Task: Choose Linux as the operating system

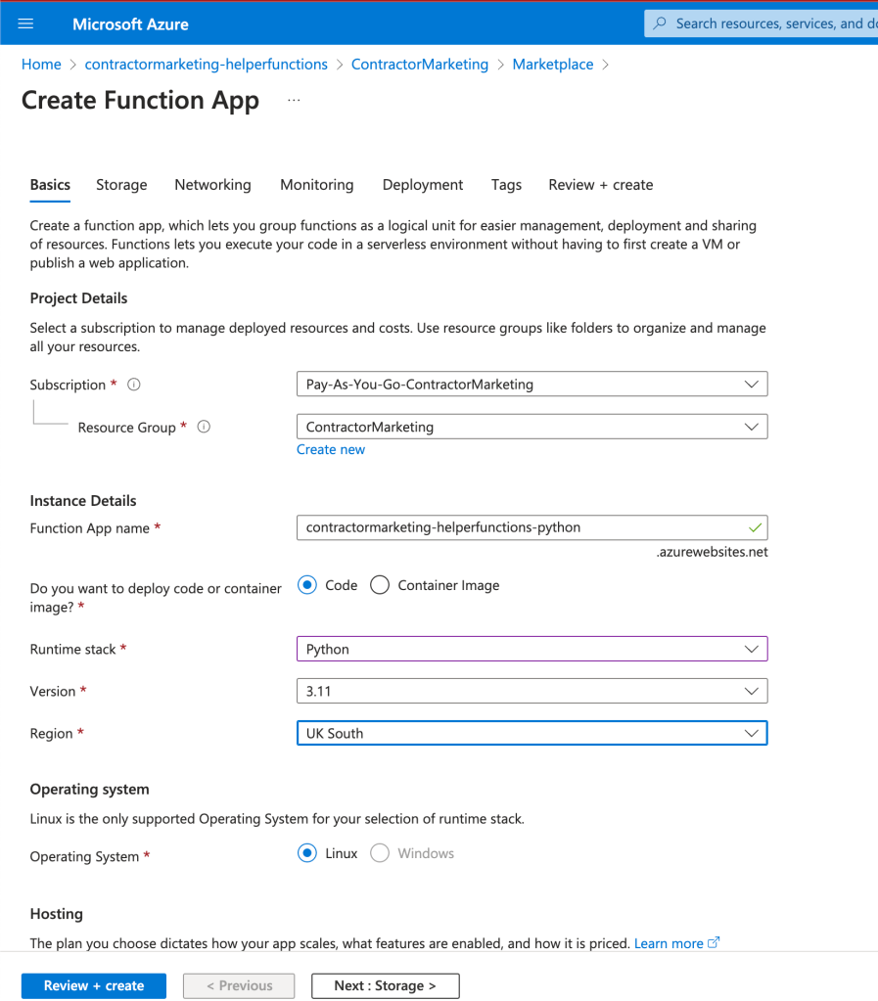Action: tap(307, 853)
